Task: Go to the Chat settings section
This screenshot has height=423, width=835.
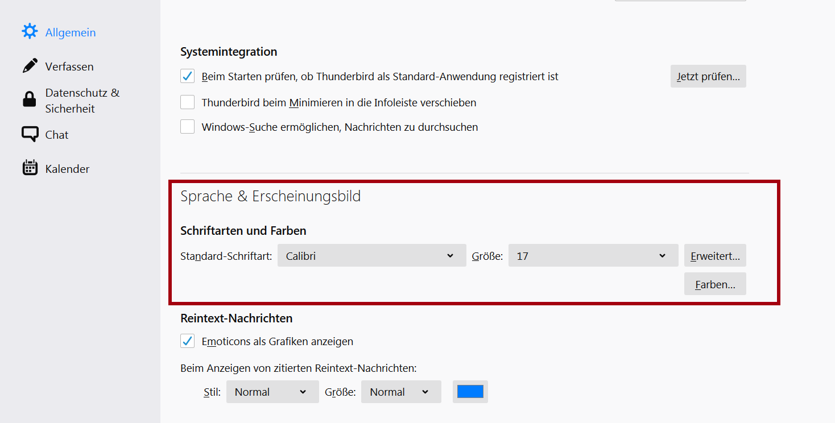Action: tap(57, 135)
